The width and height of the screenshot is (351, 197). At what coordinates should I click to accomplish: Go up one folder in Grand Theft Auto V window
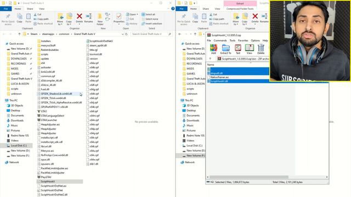click(x=19, y=34)
